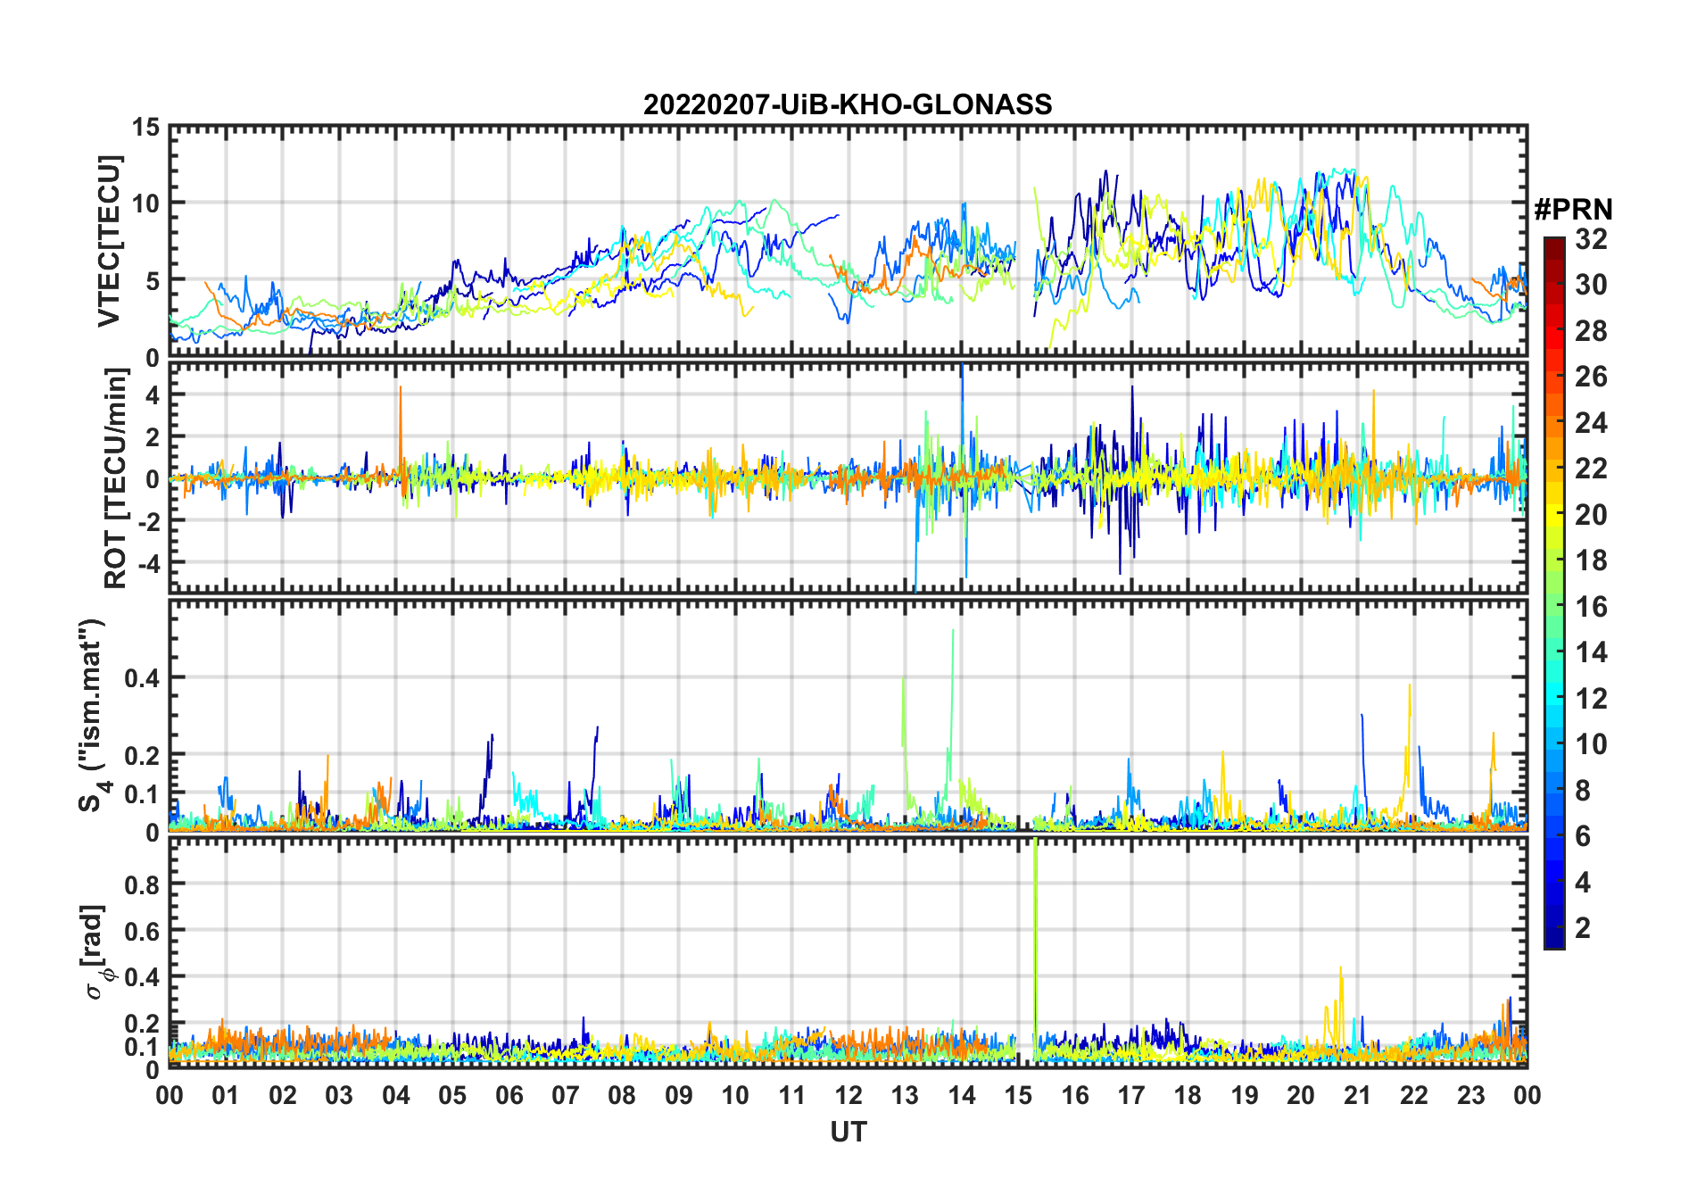Click the PRN color scale bar
Screen dimensions: 1697x1187
[x=1553, y=593]
